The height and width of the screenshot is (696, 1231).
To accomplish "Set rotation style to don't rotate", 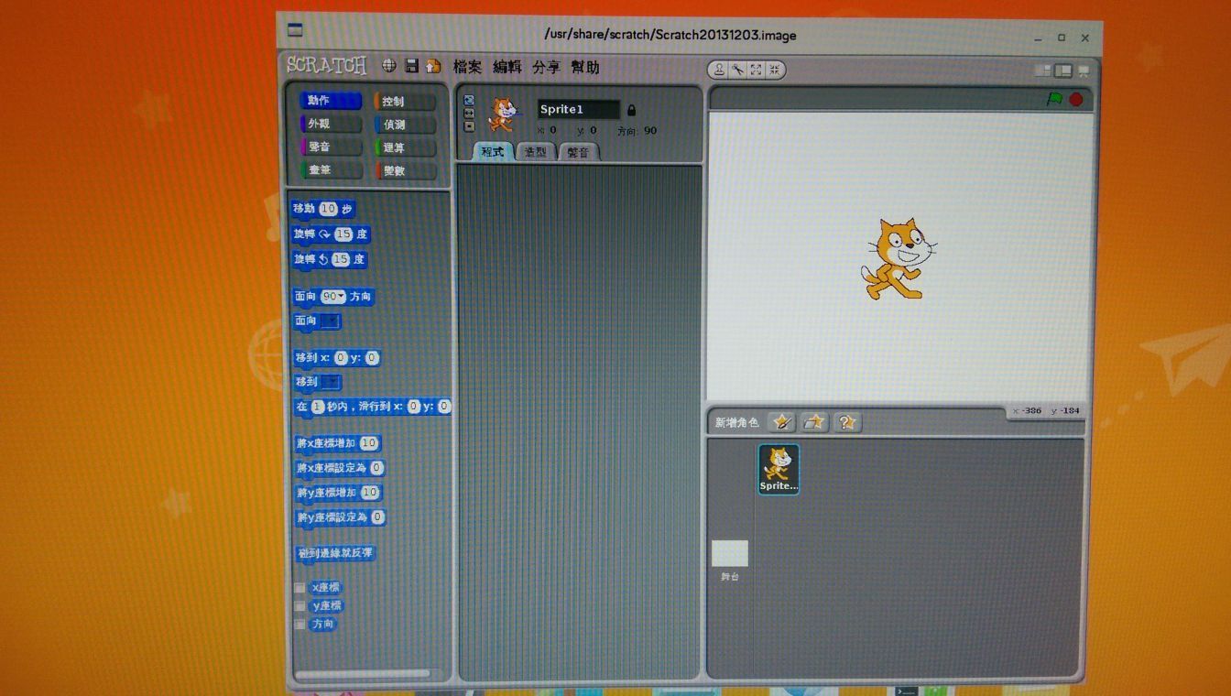I will click(x=469, y=126).
